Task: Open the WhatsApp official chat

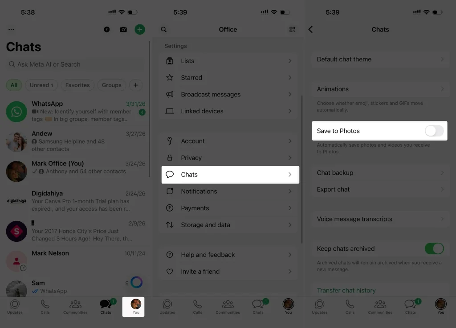Action: coord(76,112)
